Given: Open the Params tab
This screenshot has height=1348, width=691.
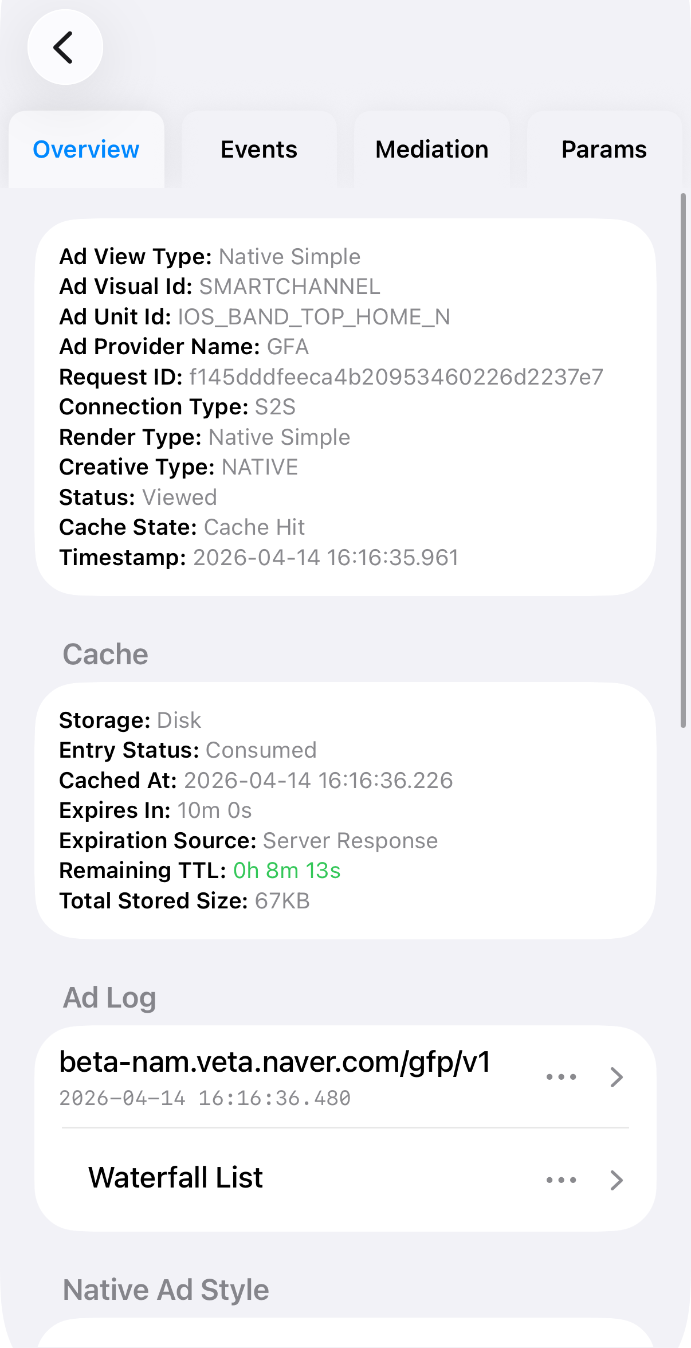Looking at the screenshot, I should pyautogui.click(x=604, y=150).
